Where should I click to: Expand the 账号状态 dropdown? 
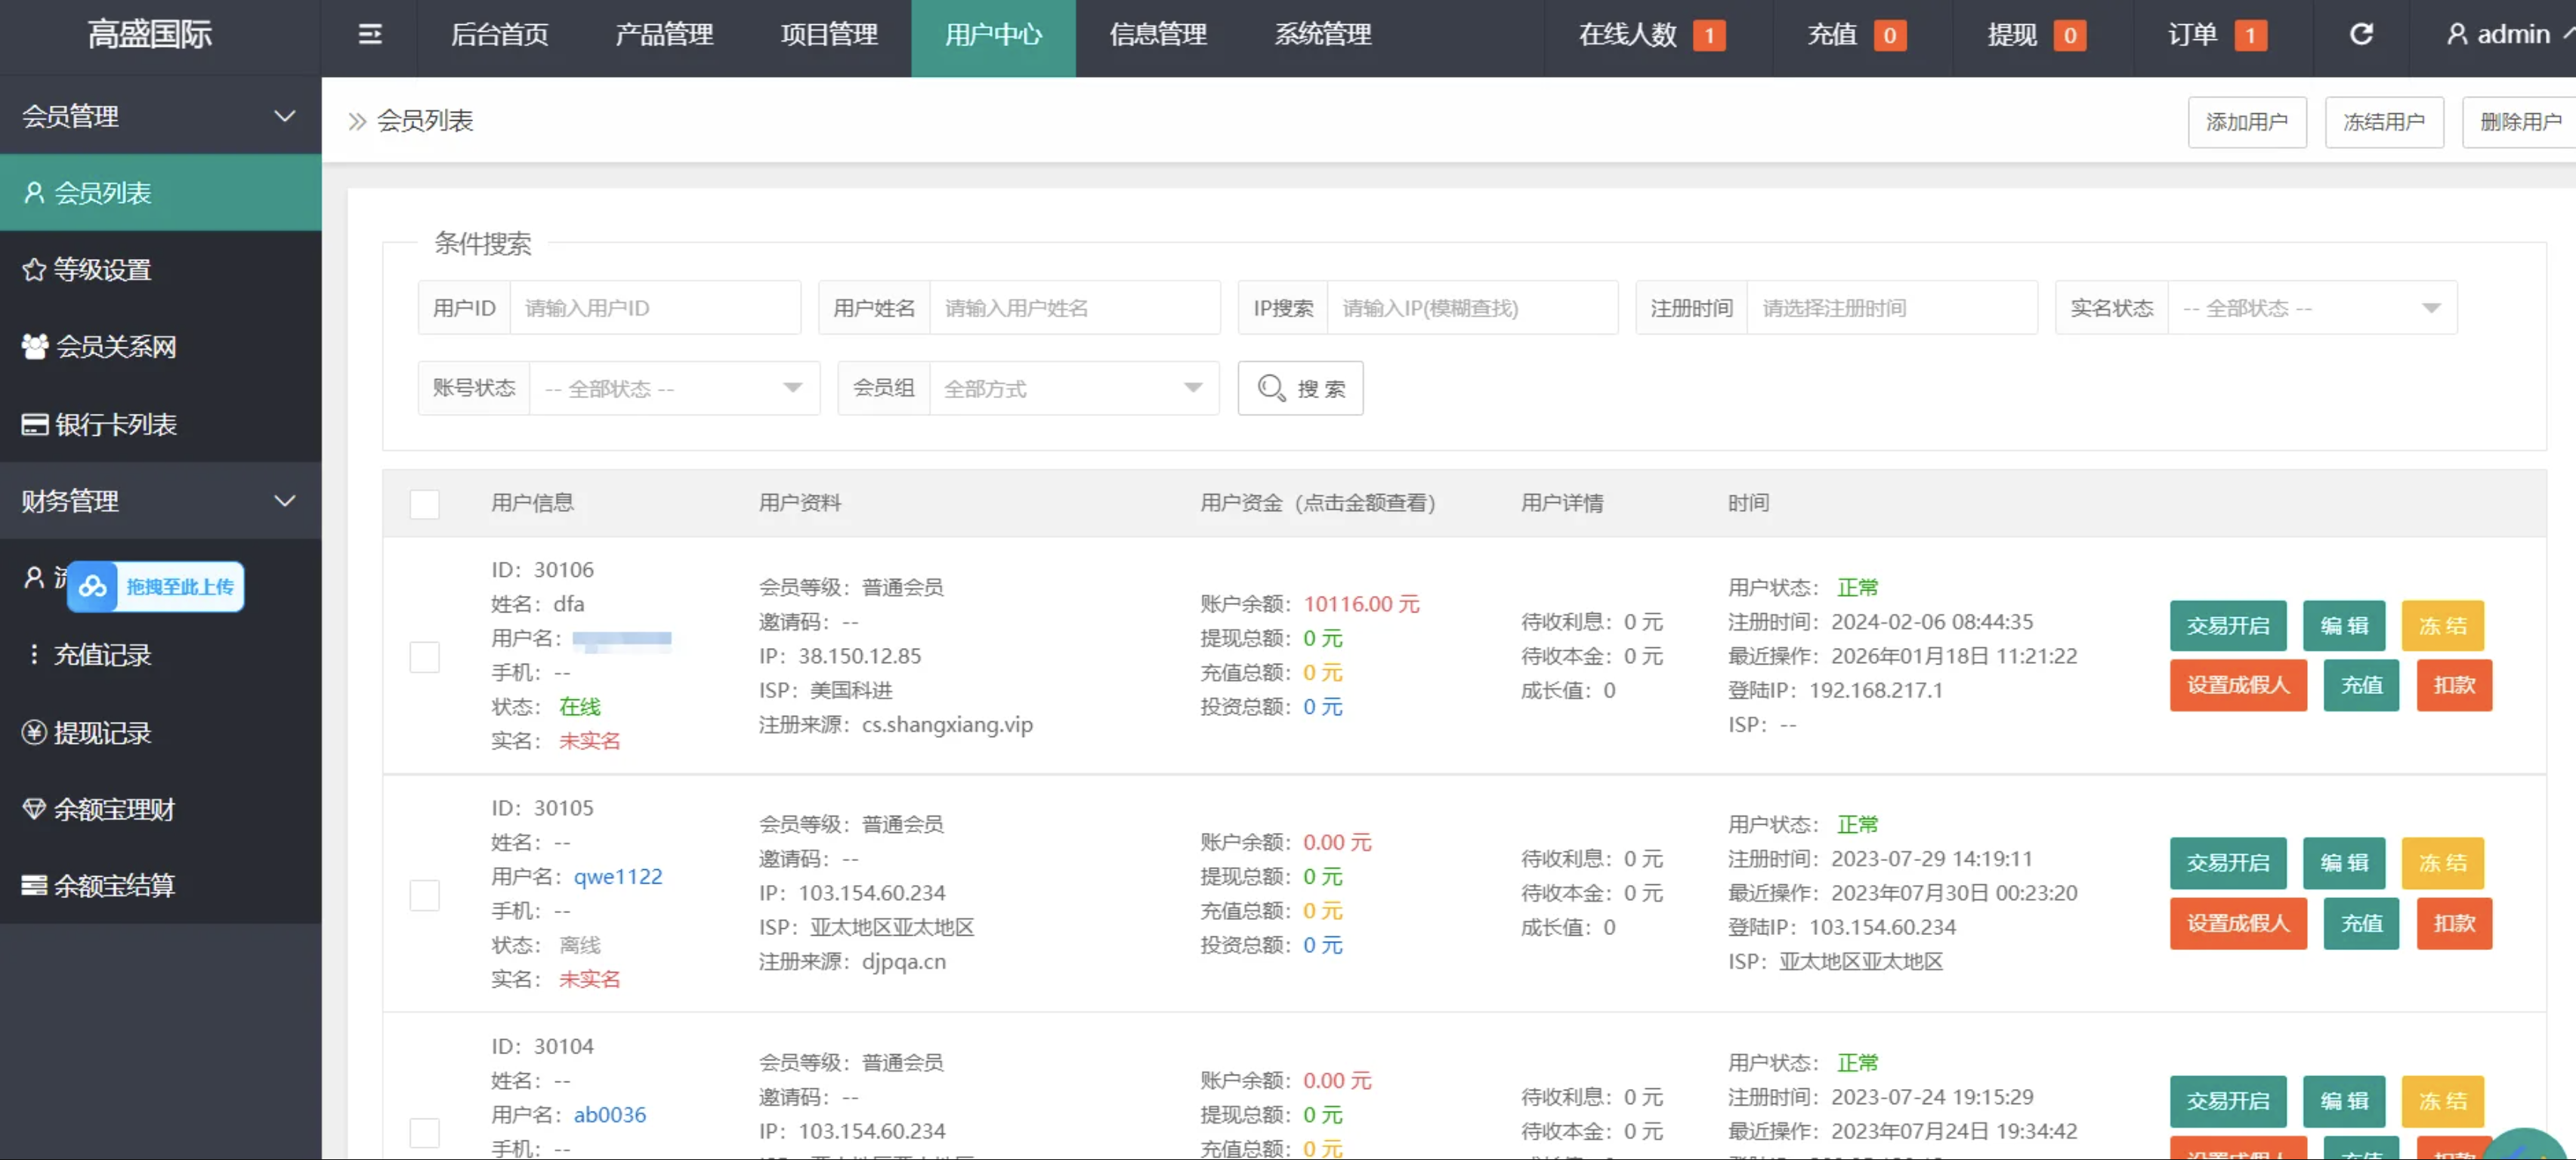pos(674,388)
